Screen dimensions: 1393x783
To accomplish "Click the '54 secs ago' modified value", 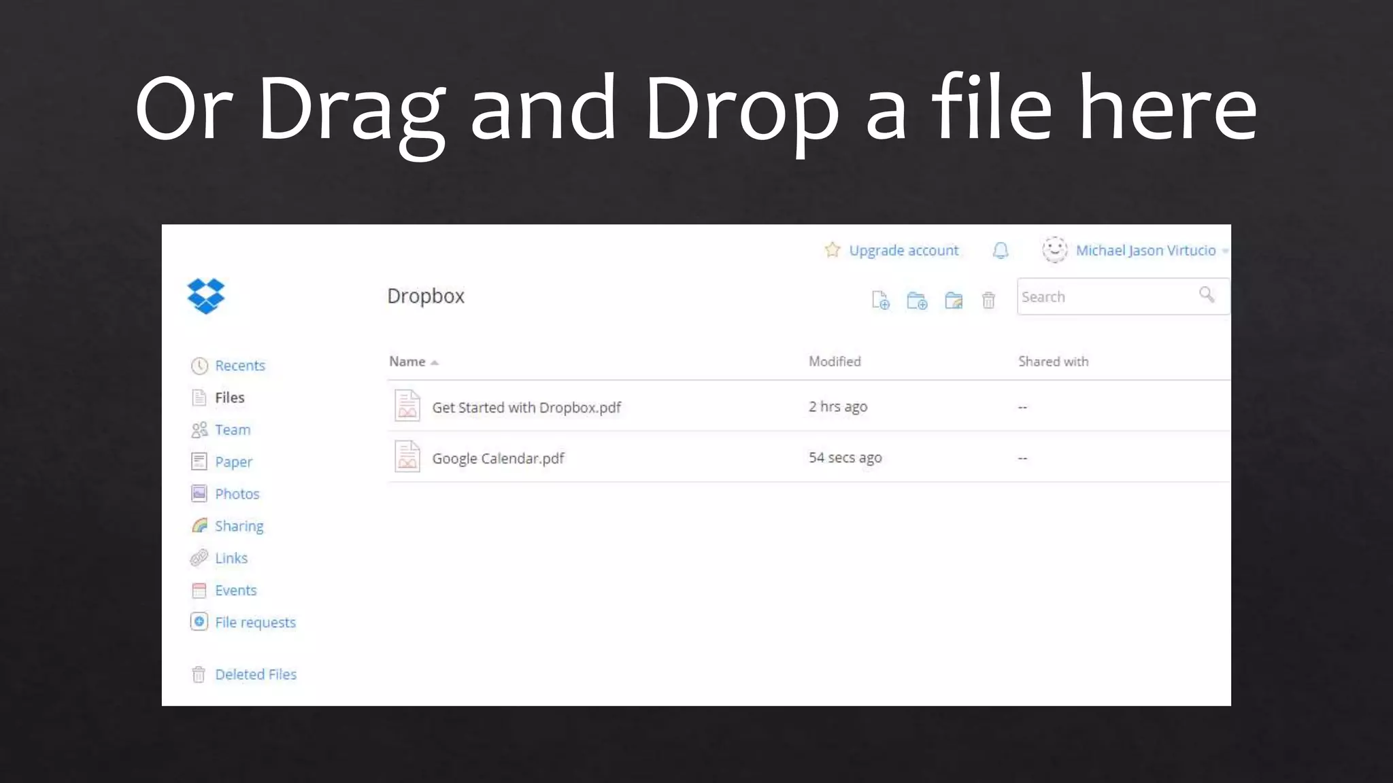I will [x=845, y=457].
